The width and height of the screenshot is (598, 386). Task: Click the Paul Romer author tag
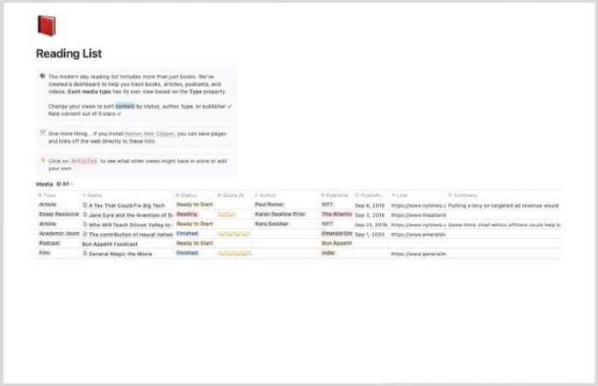point(269,204)
